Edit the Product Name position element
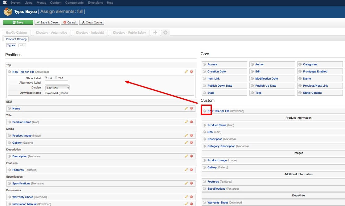The width and height of the screenshot is (345, 206). coord(186,122)
